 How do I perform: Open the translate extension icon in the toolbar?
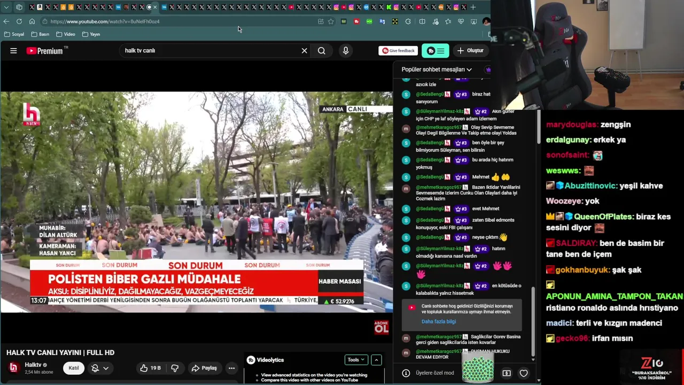382,21
